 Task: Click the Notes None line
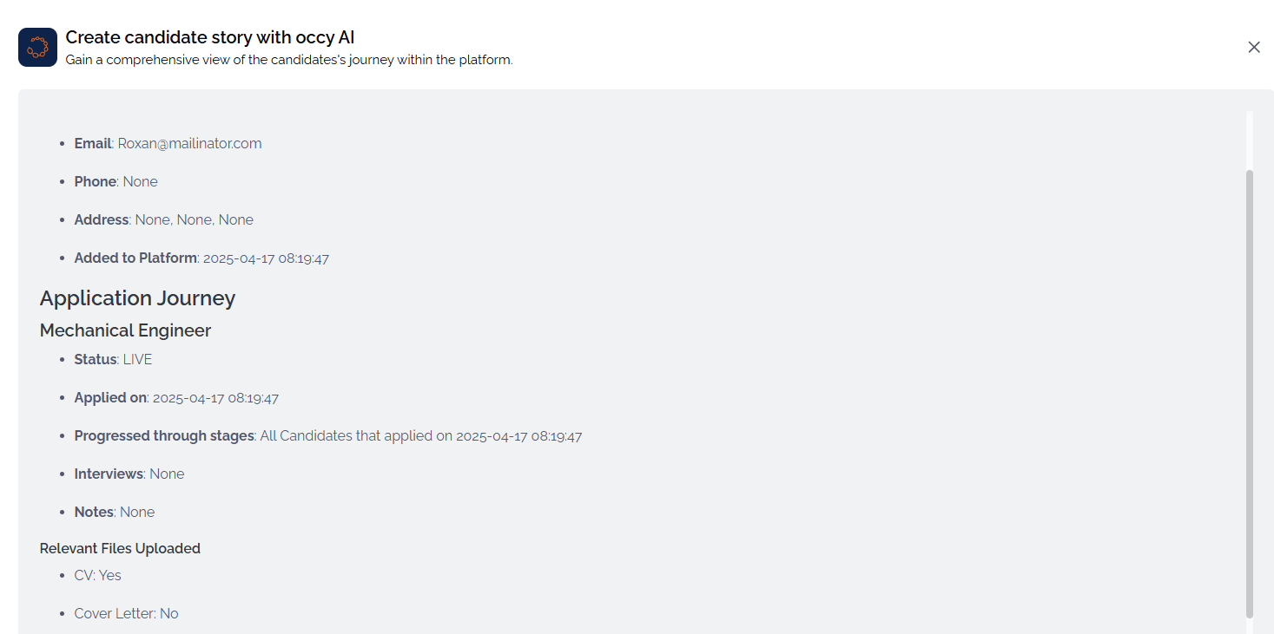pos(114,513)
